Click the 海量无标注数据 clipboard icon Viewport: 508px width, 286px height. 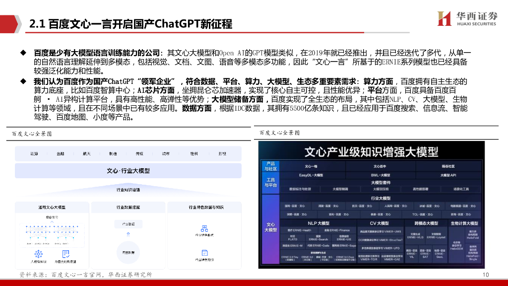pyautogui.click(x=65, y=253)
